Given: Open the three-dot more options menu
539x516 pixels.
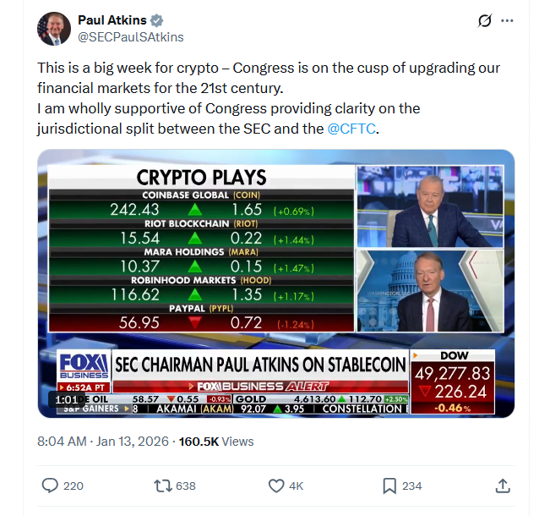Looking at the screenshot, I should pos(507,20).
